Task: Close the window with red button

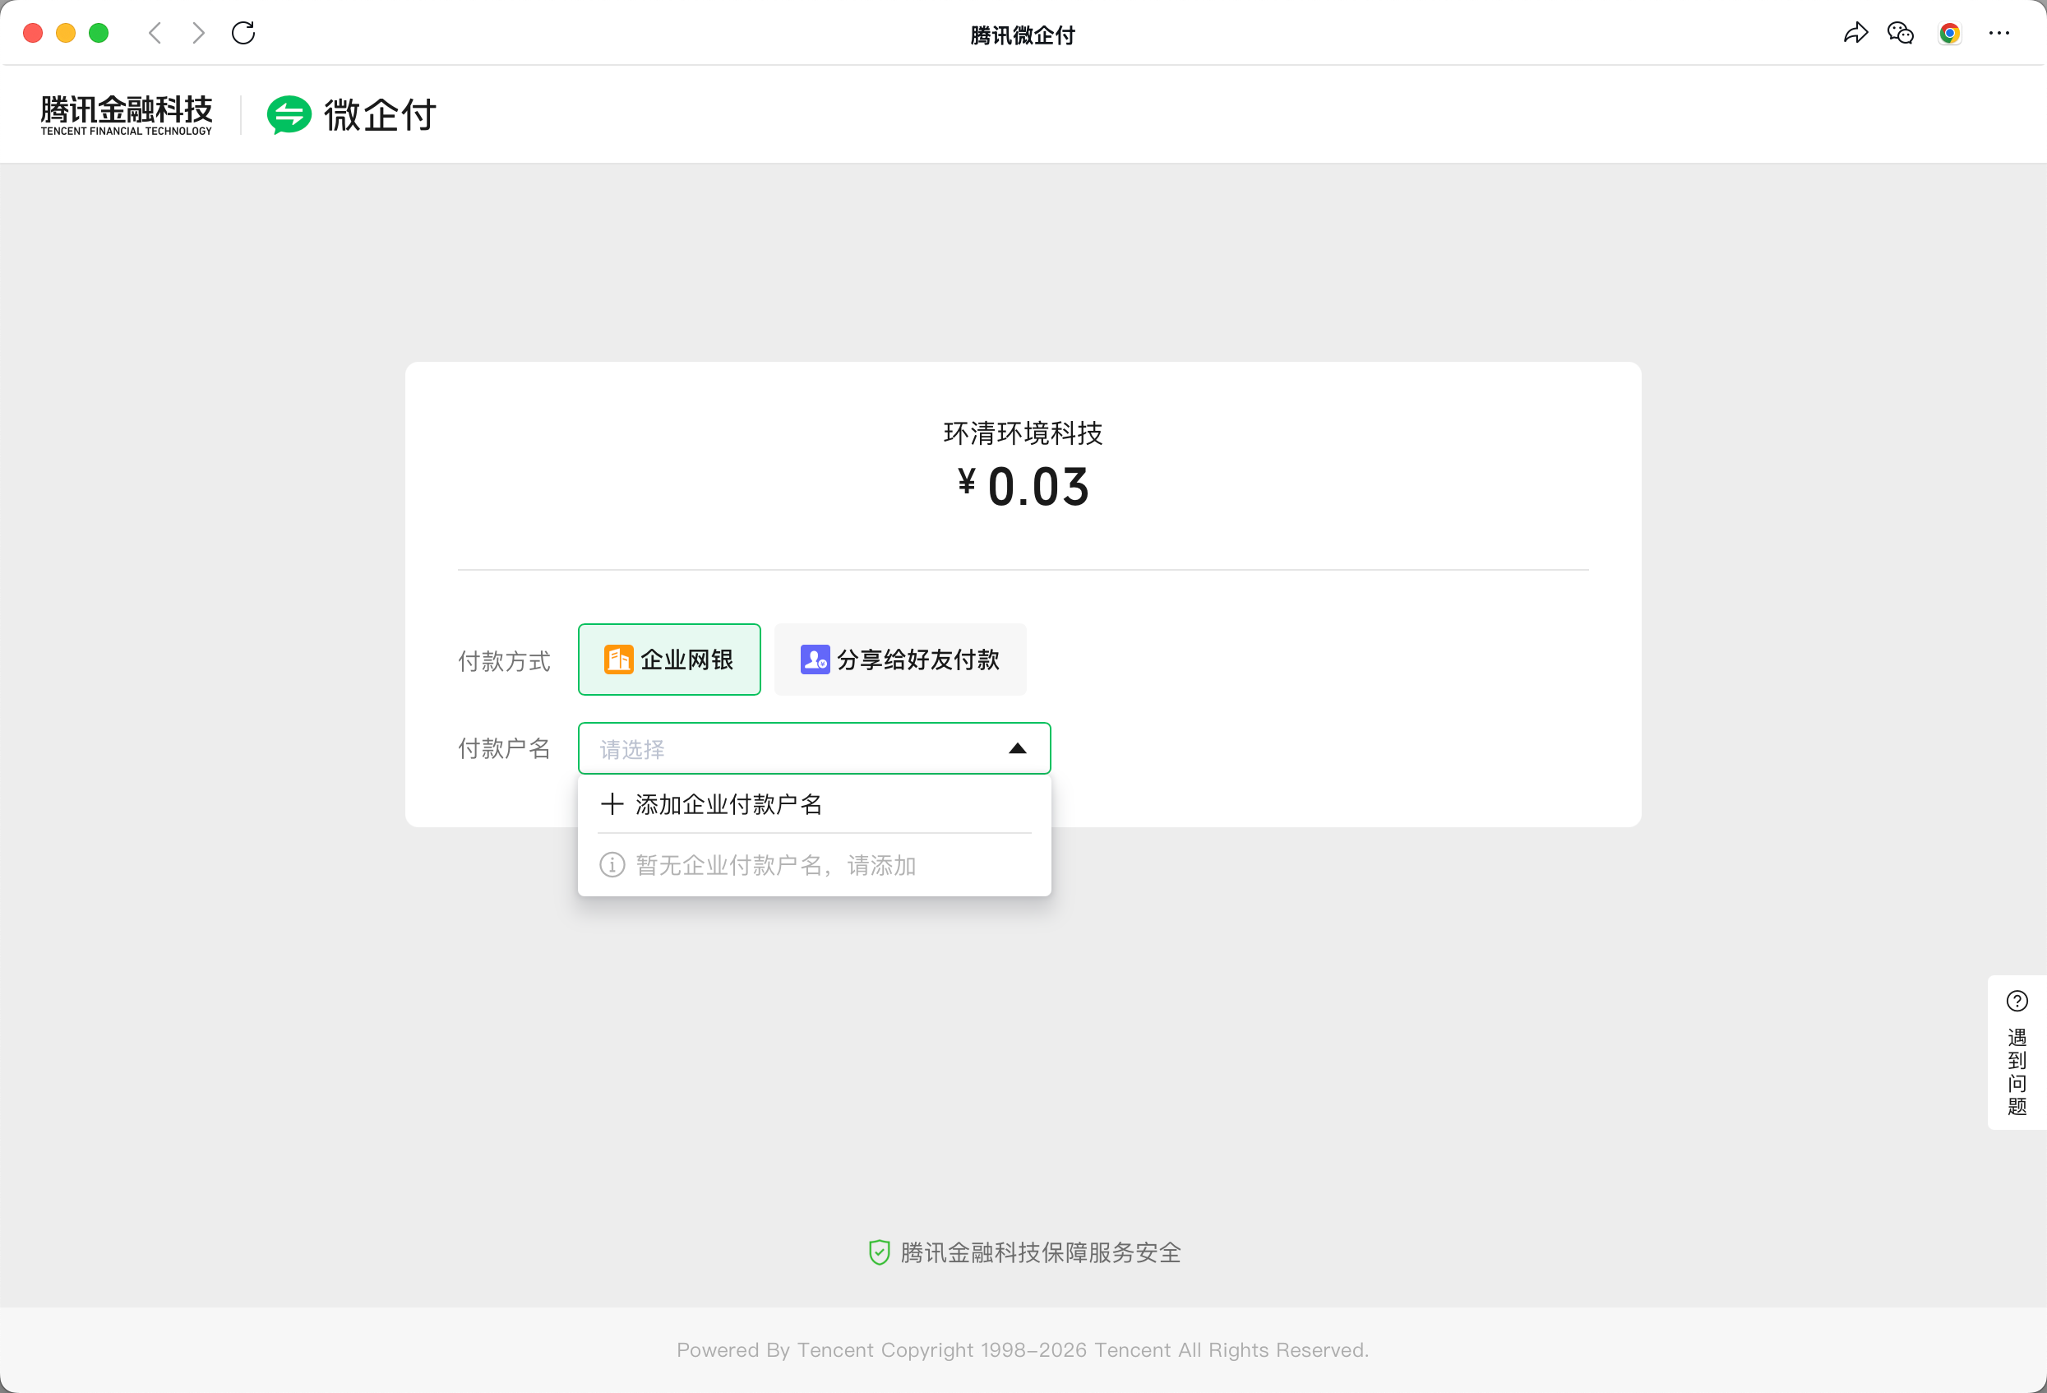Action: click(33, 34)
